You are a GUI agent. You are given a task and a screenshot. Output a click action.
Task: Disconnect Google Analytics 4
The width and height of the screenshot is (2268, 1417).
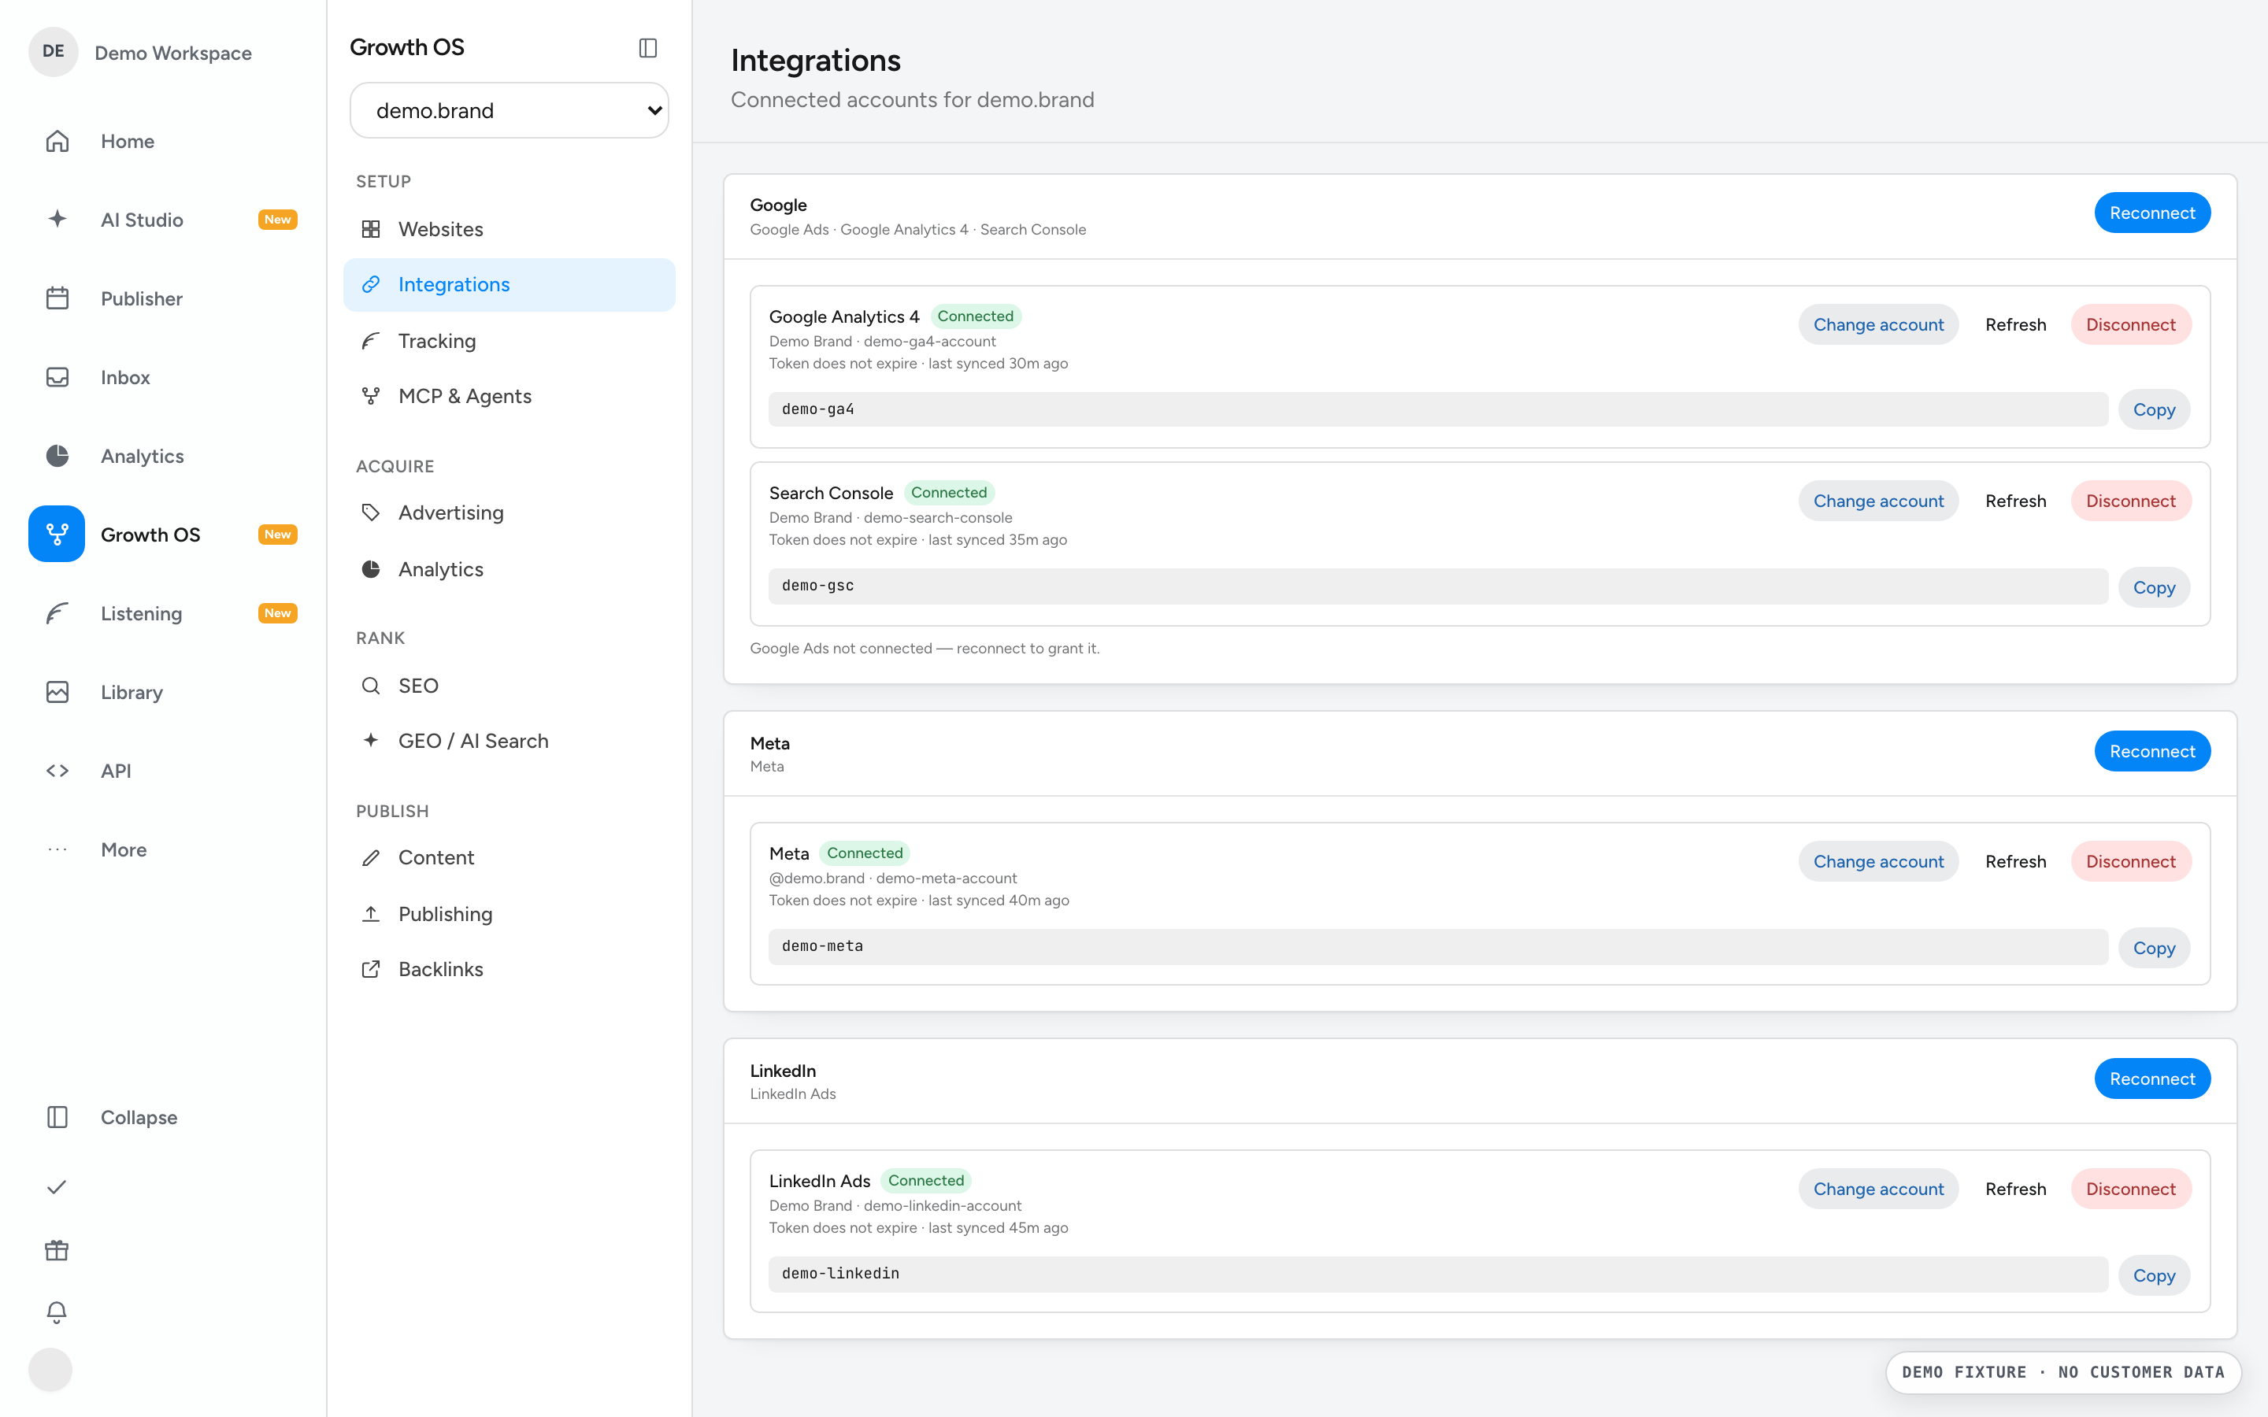pyautogui.click(x=2130, y=324)
